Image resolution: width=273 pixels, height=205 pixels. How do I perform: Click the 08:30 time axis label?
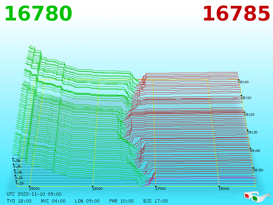coord(252,132)
